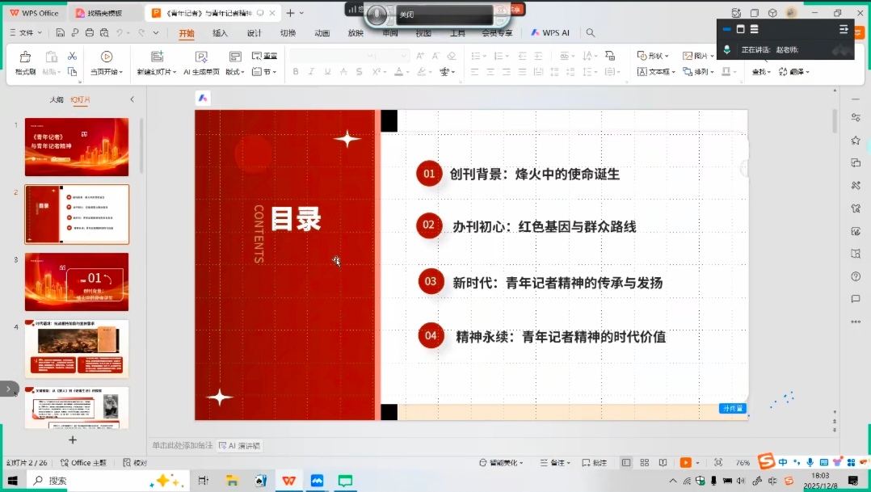The width and height of the screenshot is (871, 492).
Task: Click the WPS AI floating icon above slide
Action: tap(203, 98)
